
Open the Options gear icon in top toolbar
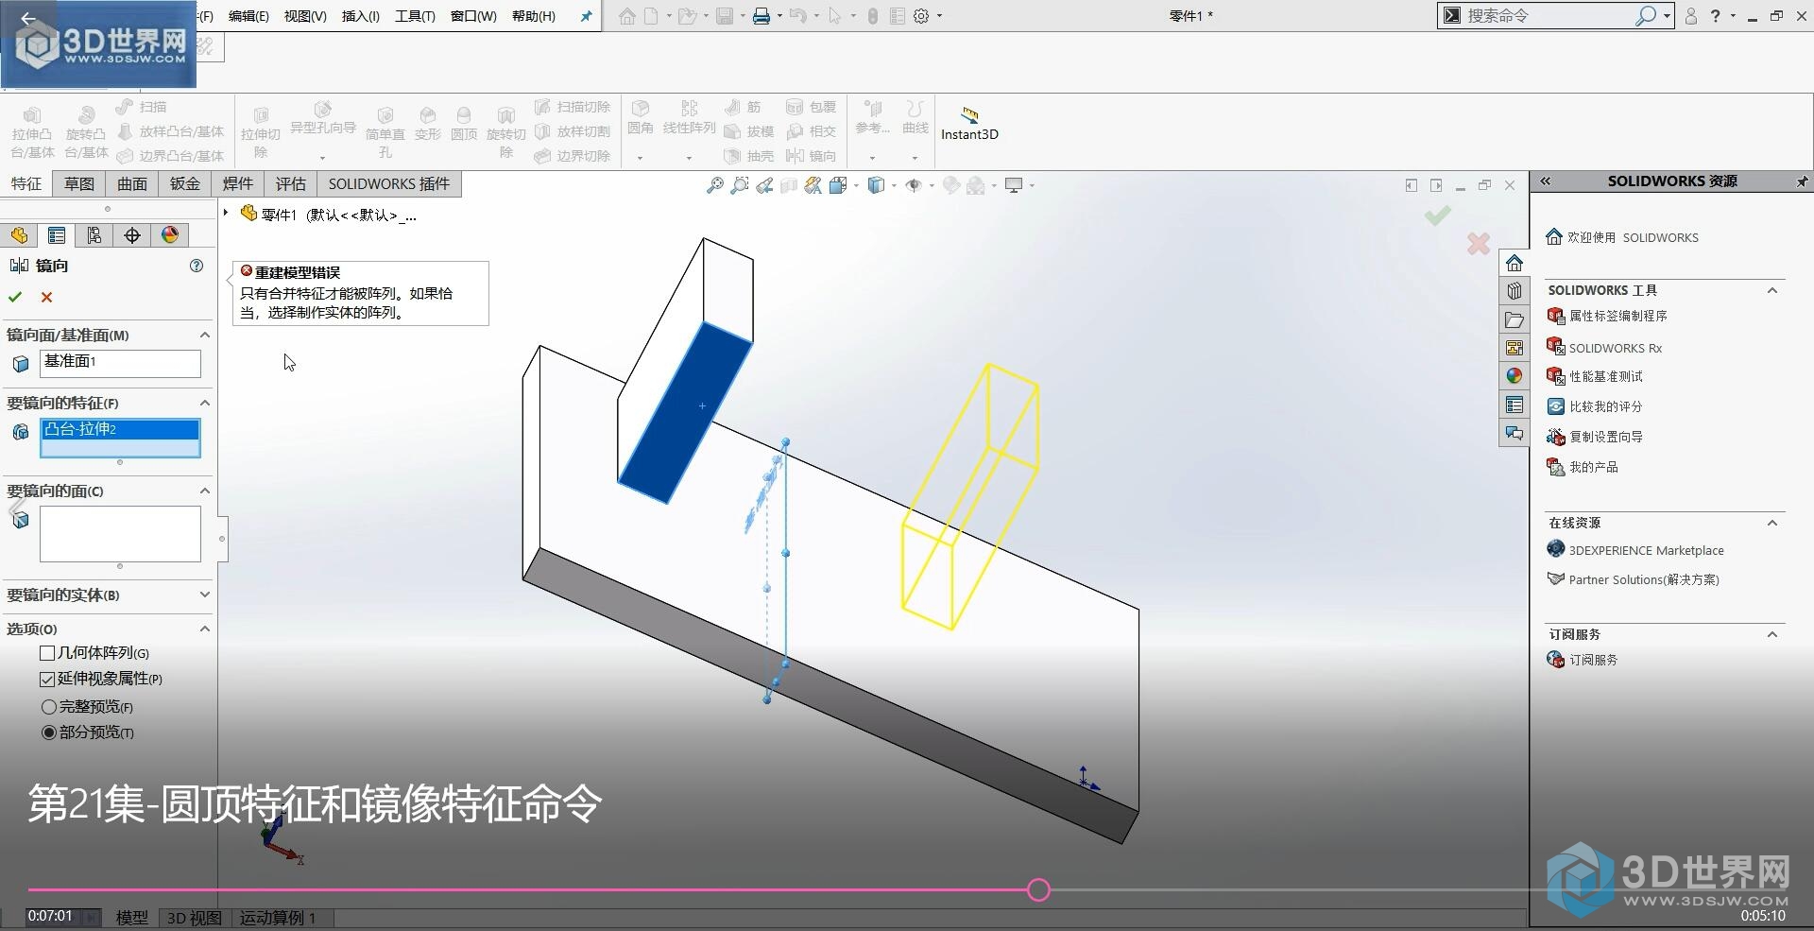(x=921, y=16)
